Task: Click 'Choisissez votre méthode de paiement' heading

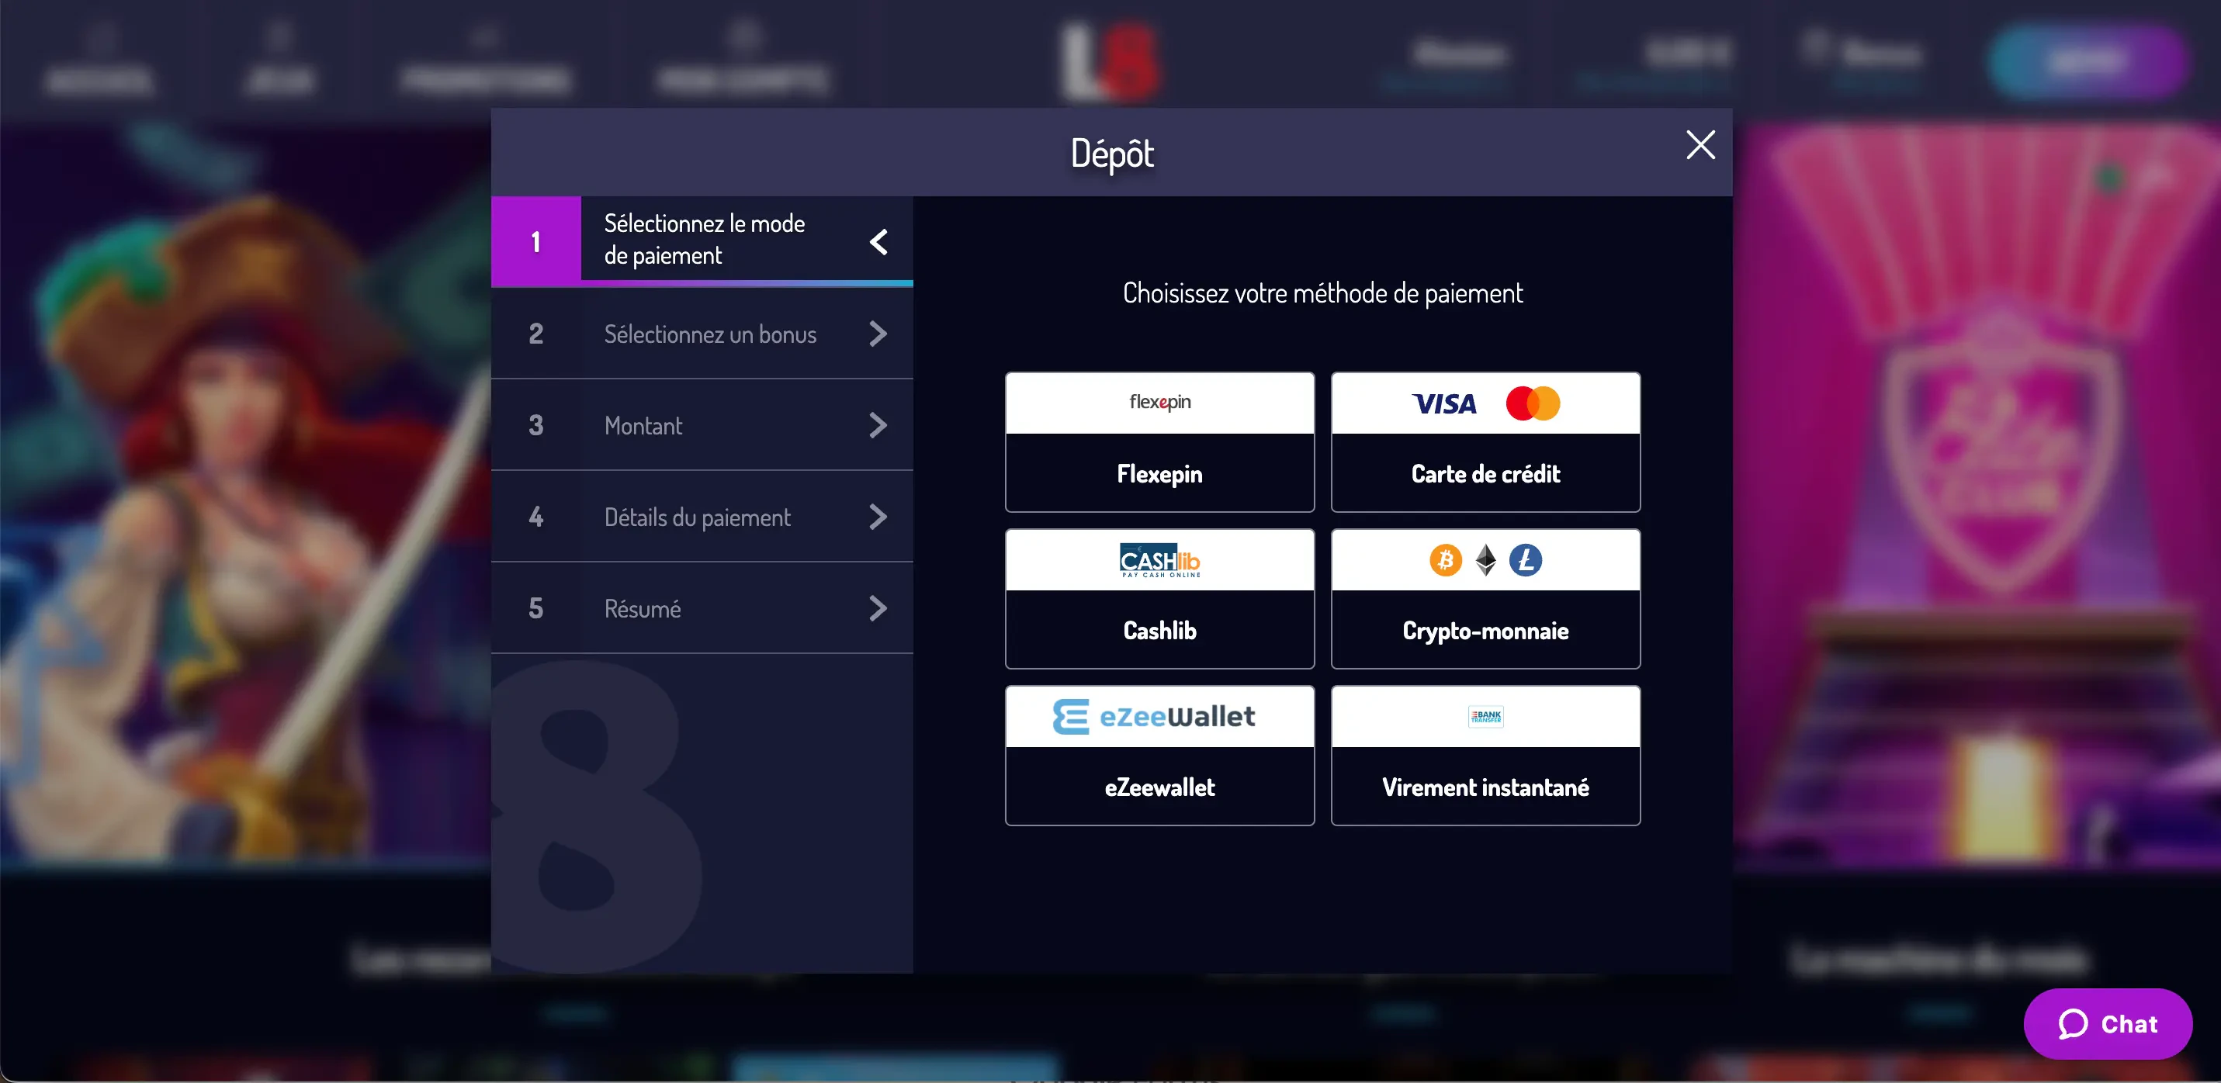Action: click(1322, 293)
